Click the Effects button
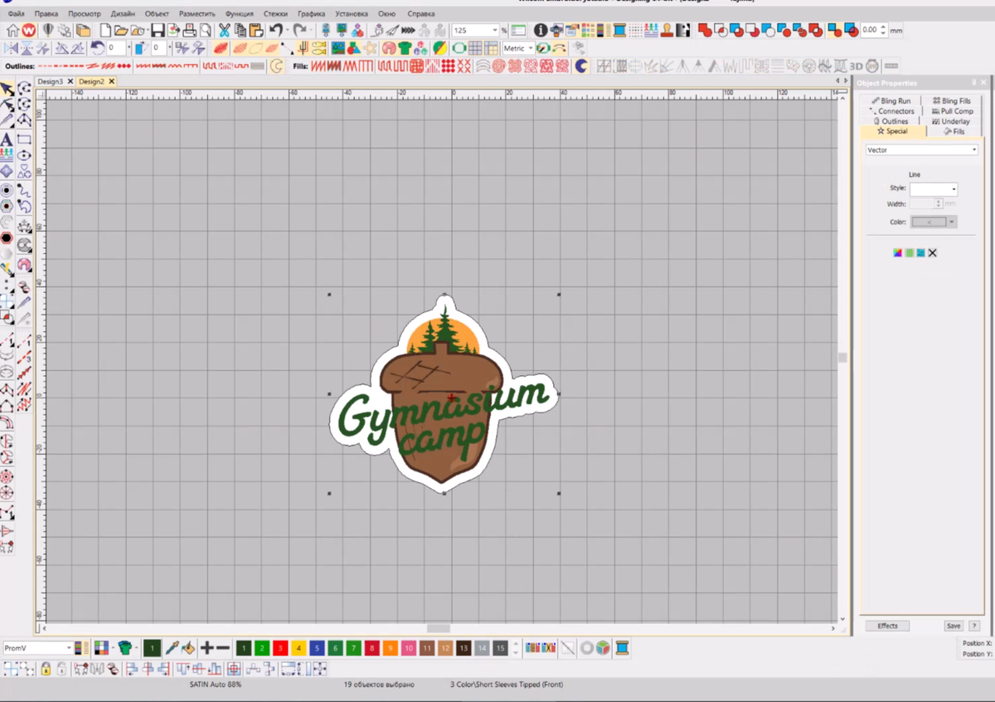This screenshot has width=995, height=702. click(887, 626)
